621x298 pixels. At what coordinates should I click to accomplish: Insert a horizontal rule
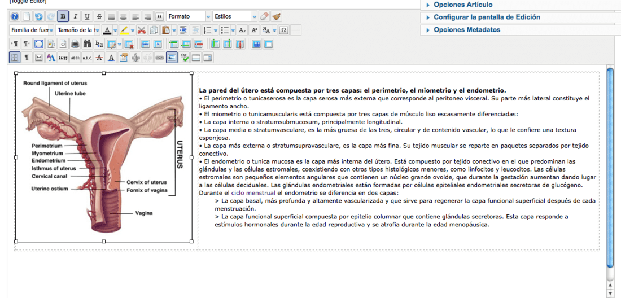(x=296, y=30)
